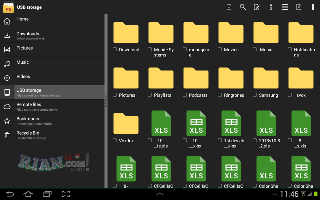Open Videos in the sidebar
320x200 pixels.
click(52, 78)
